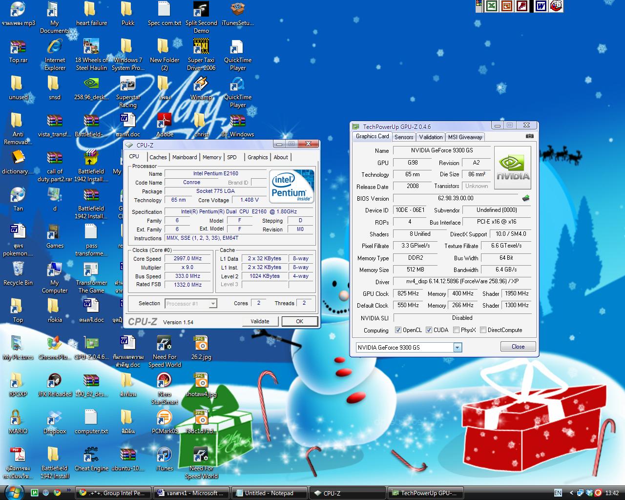Toggle the OpenCL checkbox in GPU-Z

398,330
